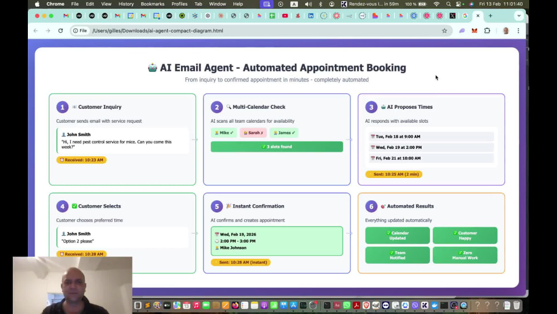Reload the page with the refresh icon

pyautogui.click(x=60, y=31)
